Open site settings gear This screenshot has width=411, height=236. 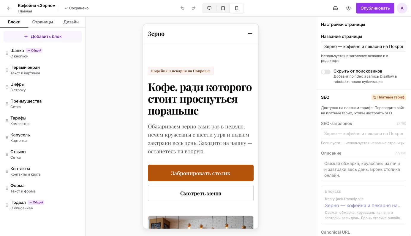click(348, 8)
